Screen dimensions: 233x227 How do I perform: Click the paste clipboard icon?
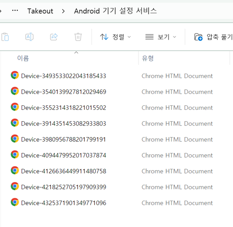(5, 37)
